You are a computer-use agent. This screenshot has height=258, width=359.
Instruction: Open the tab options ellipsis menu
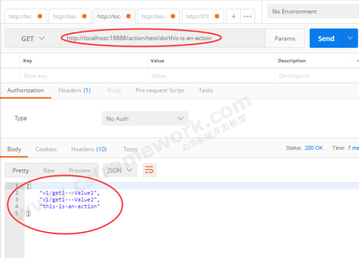[248, 16]
